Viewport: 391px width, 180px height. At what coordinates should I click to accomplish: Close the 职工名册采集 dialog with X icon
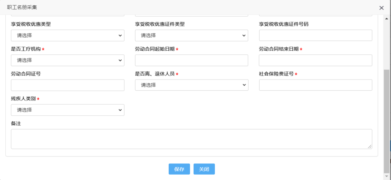coord(381,8)
